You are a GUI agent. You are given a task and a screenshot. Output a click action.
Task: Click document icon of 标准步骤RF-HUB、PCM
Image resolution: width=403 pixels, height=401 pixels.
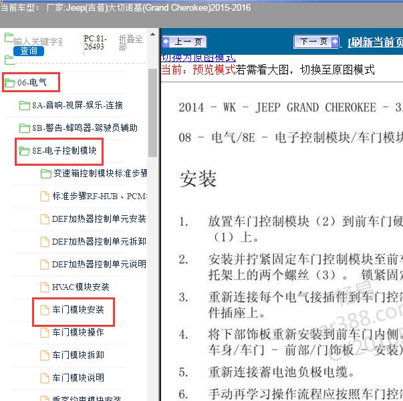tap(45, 196)
